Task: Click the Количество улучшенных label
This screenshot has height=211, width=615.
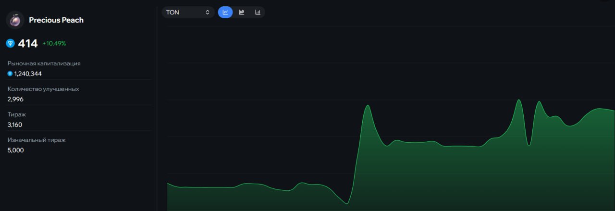Action: [43, 89]
